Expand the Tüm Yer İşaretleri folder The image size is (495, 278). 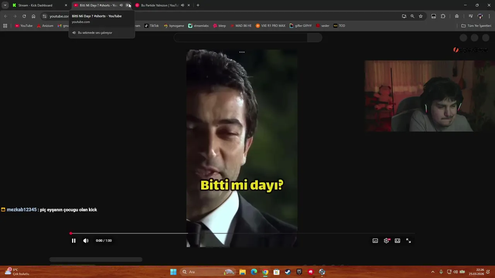(x=476, y=26)
